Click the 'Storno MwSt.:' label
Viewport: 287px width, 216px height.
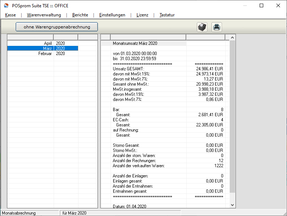pyautogui.click(x=125, y=151)
